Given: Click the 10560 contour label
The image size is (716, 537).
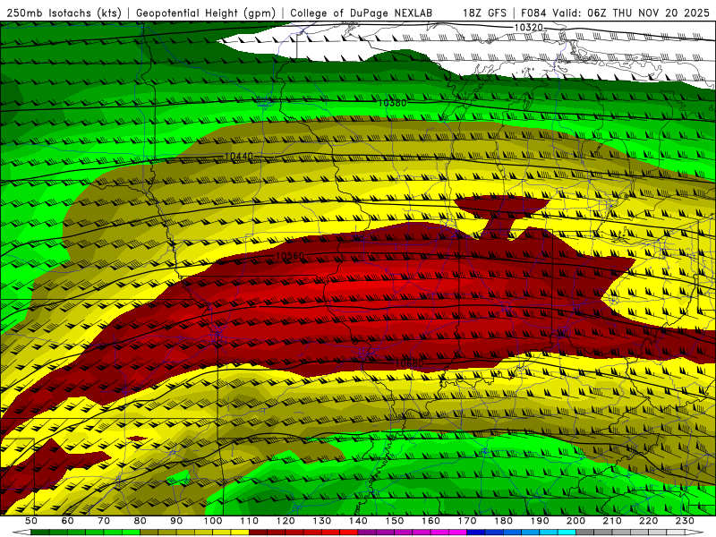Looking at the screenshot, I should 290,256.
